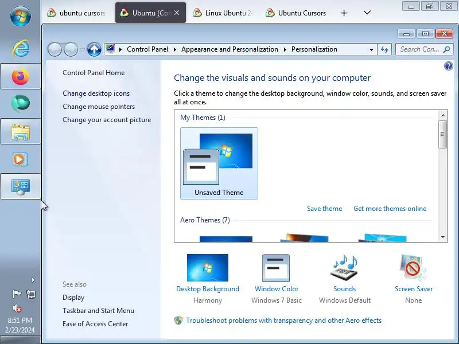Select the Control Panel taskbar icon

pyautogui.click(x=21, y=187)
